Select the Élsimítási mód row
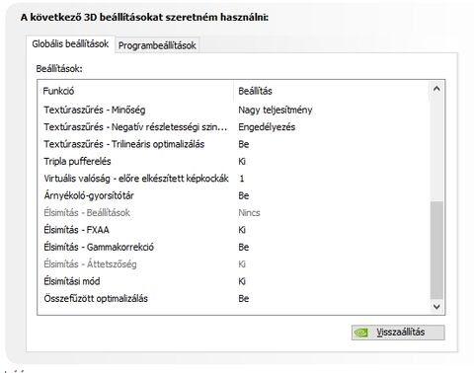The width and height of the screenshot is (474, 373). 233,281
